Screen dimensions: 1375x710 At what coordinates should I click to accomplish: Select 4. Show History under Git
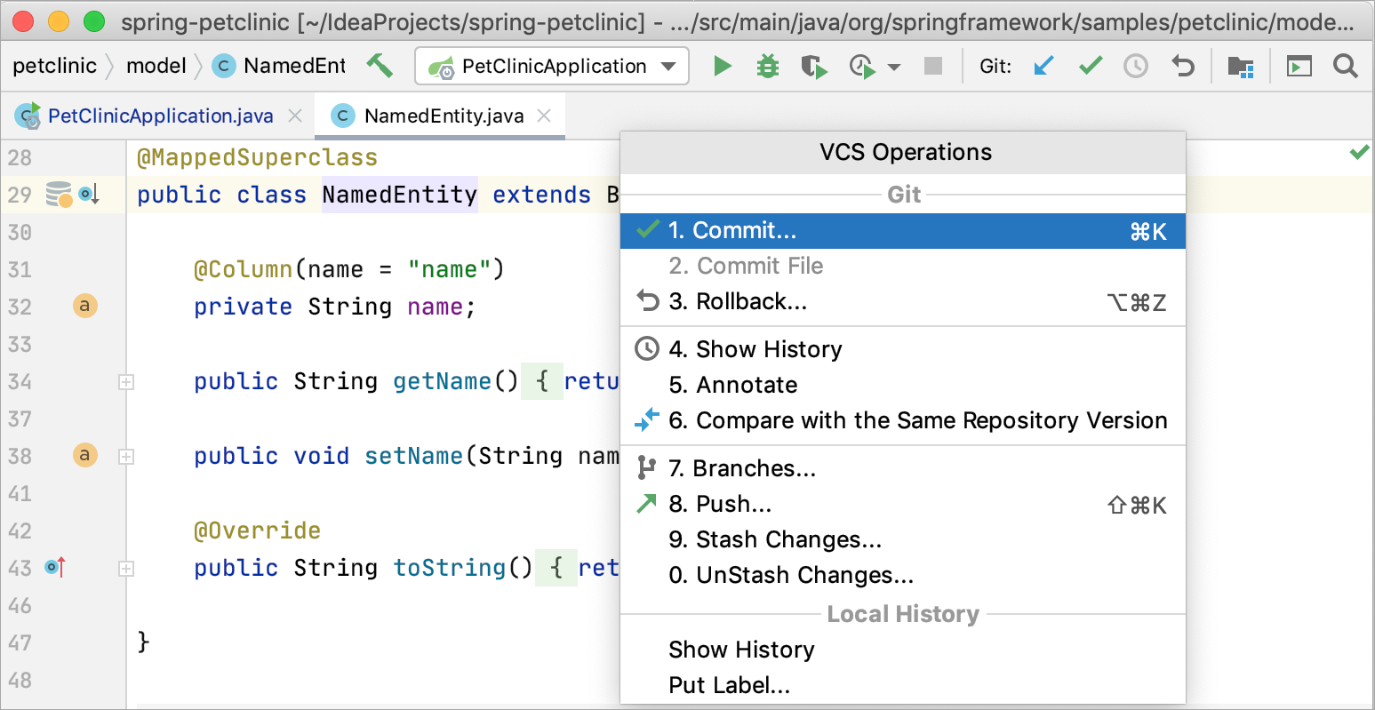click(903, 349)
